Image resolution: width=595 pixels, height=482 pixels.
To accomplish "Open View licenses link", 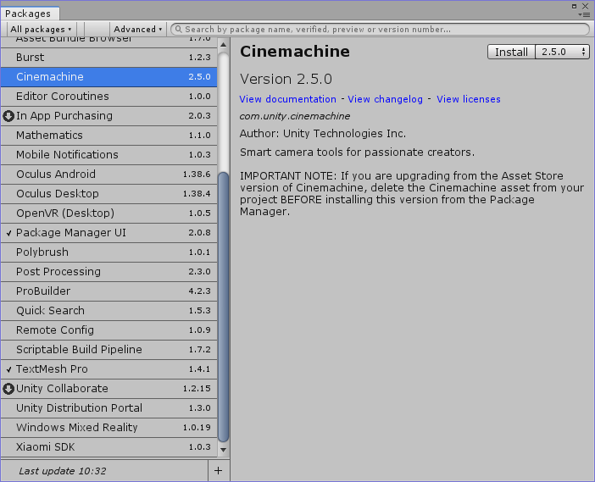I will [x=468, y=99].
